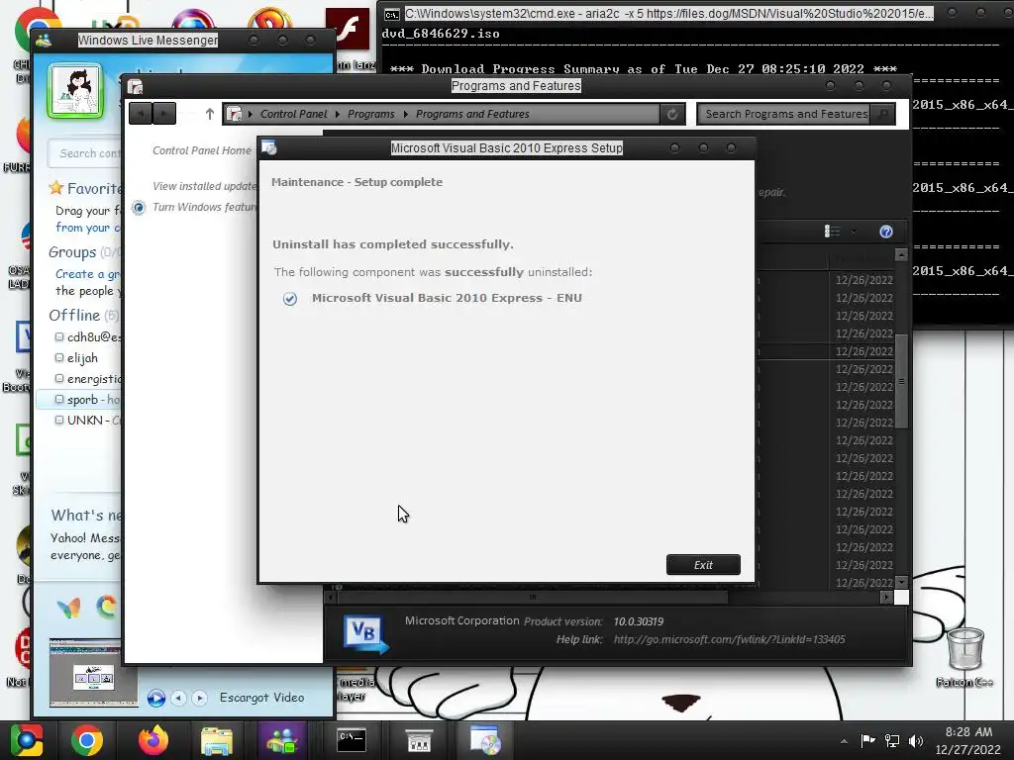
Task: Go back in Programs and Features window
Action: [x=141, y=114]
